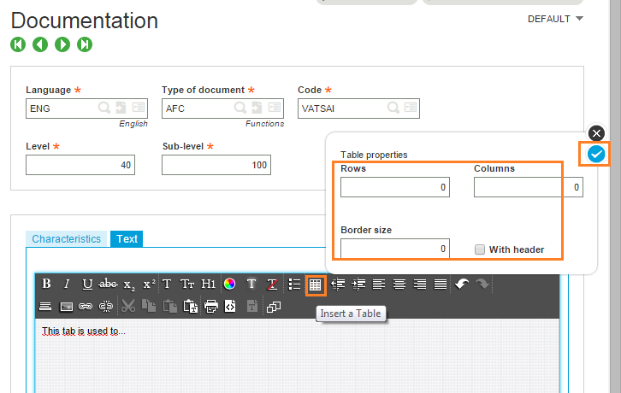The width and height of the screenshot is (621, 393).
Task: Open the H1 heading format tool
Action: 208,284
